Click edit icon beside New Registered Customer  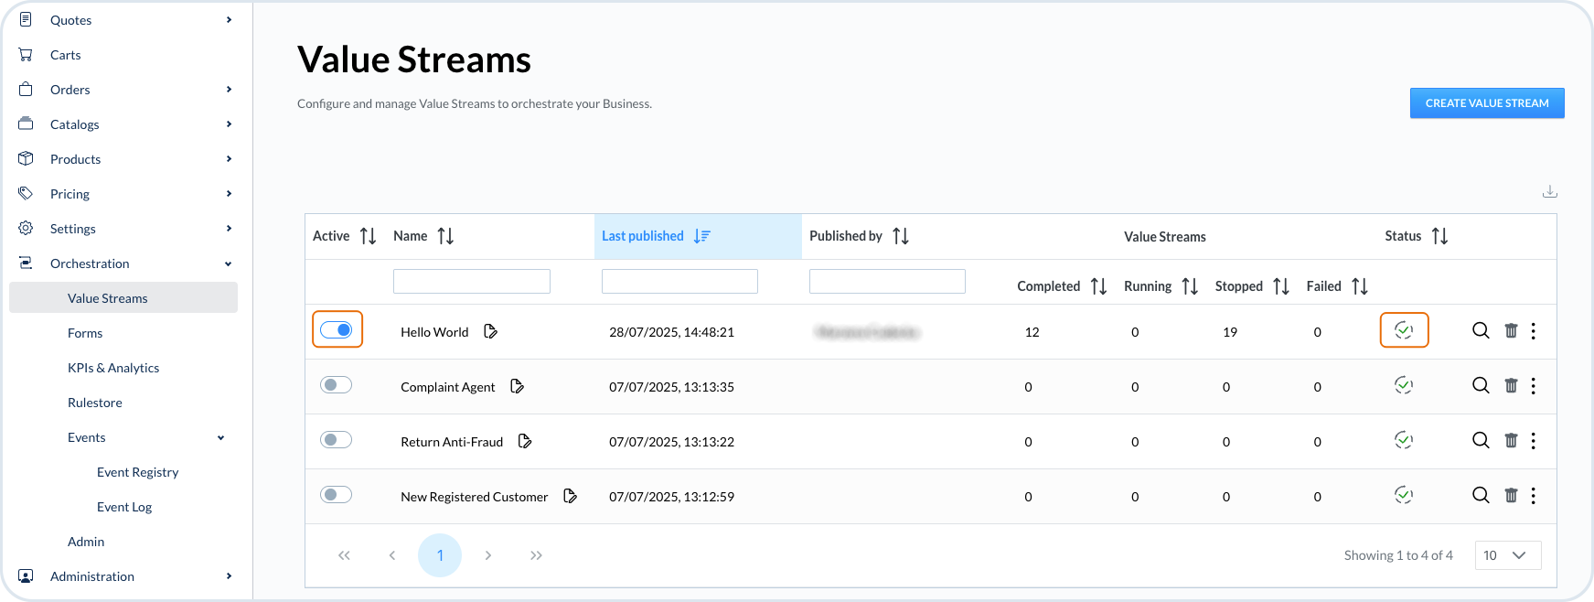pos(570,497)
